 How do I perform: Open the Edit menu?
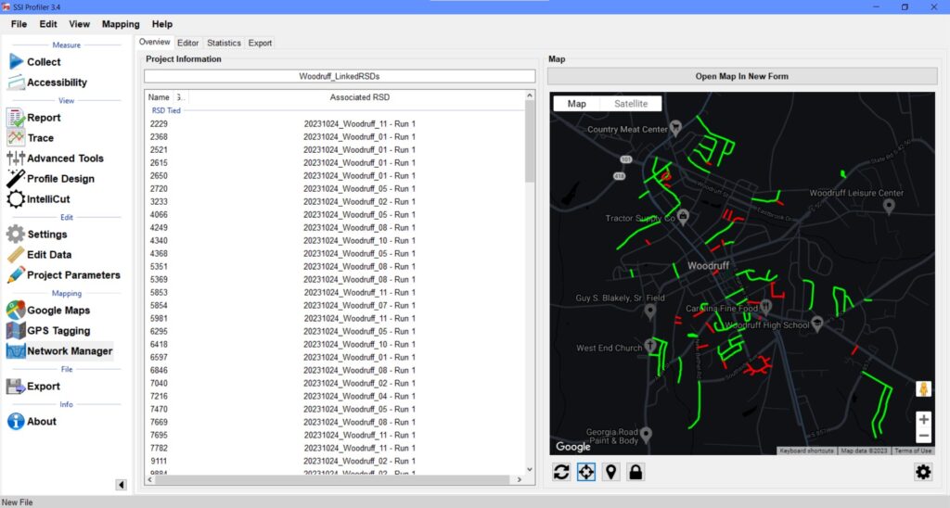click(x=48, y=24)
